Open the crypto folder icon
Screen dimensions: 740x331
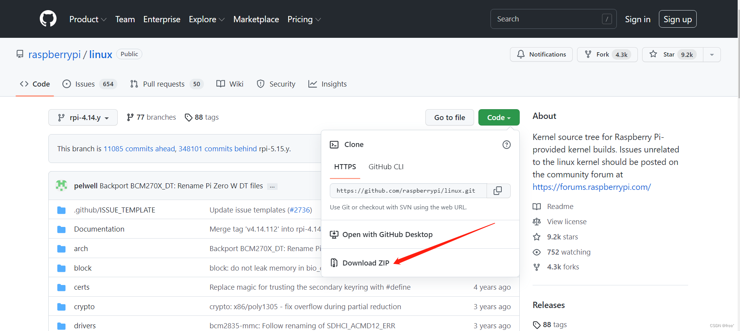click(x=62, y=307)
